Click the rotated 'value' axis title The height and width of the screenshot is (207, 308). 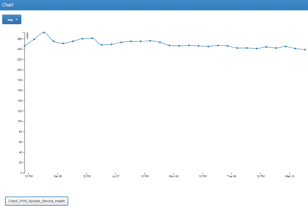(x=27, y=36)
